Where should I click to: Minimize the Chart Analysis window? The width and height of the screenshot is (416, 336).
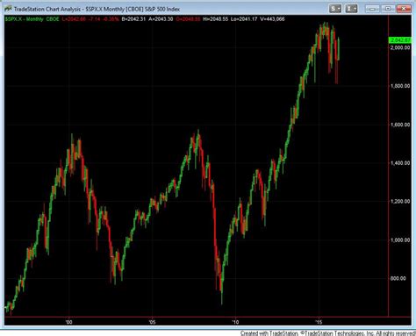(x=372, y=9)
